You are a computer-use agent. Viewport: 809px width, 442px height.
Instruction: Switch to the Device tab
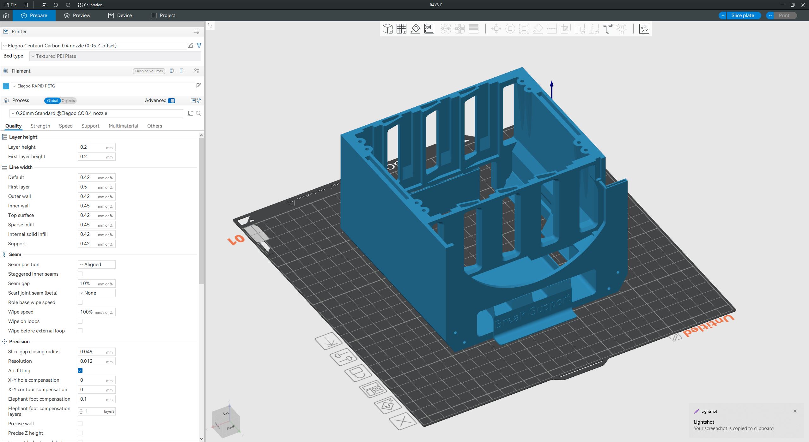tap(120, 15)
